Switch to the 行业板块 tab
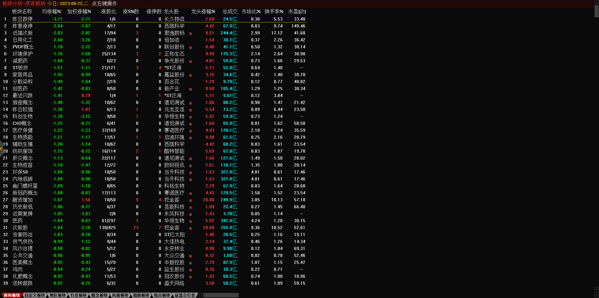Screen dimensions: 599x298 coord(78,295)
